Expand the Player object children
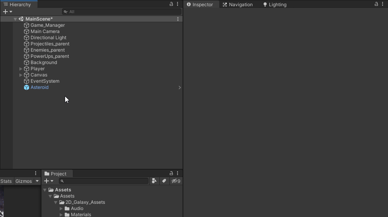The width and height of the screenshot is (388, 217). click(x=21, y=69)
